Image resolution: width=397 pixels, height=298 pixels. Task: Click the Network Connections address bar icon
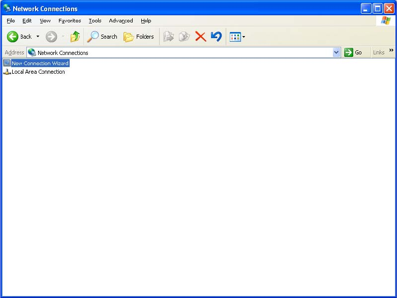(32, 52)
